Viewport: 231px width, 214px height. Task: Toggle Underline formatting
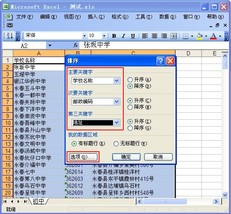[133, 36]
